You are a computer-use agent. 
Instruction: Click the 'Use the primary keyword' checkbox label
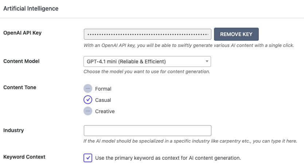click(x=168, y=158)
